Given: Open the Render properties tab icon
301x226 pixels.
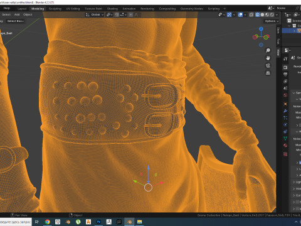Looking at the screenshot, I should click(285, 67).
